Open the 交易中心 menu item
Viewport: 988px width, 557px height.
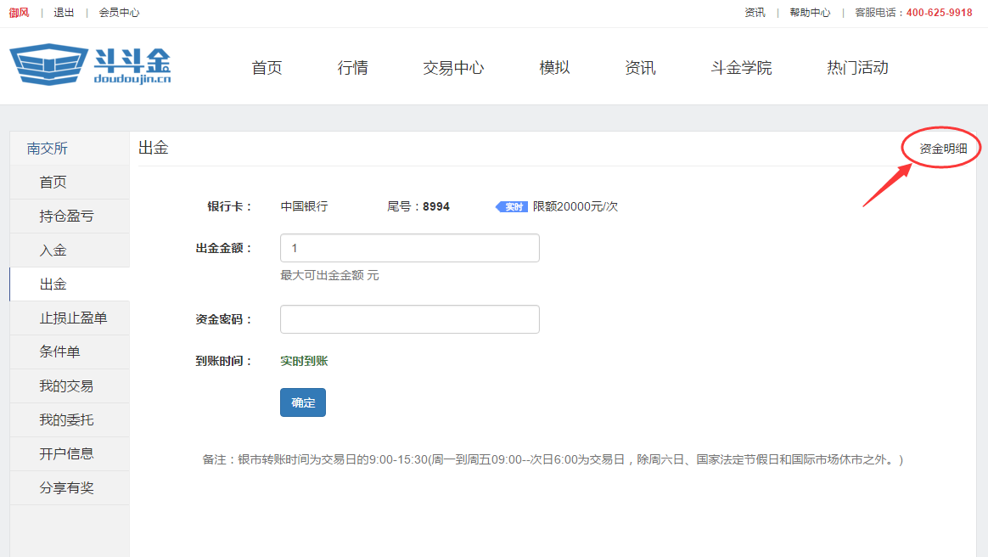coord(453,68)
